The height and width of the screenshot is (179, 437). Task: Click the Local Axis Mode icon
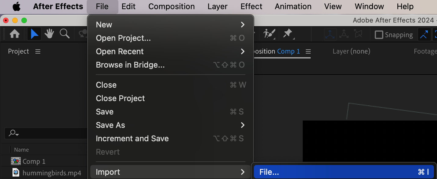330,34
